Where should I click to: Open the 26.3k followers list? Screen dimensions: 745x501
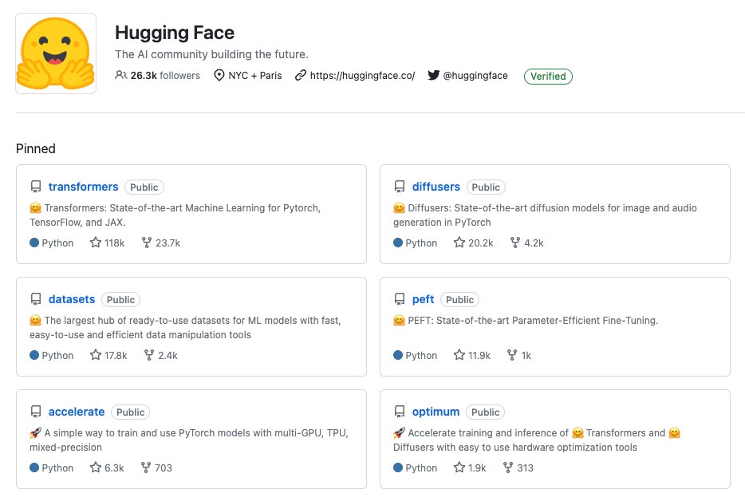[158, 76]
